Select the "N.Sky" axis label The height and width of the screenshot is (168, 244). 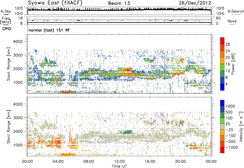coord(6,11)
